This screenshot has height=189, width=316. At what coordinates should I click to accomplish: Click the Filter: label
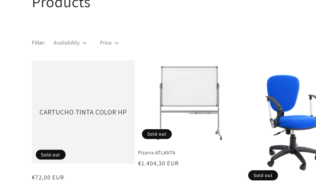39,43
